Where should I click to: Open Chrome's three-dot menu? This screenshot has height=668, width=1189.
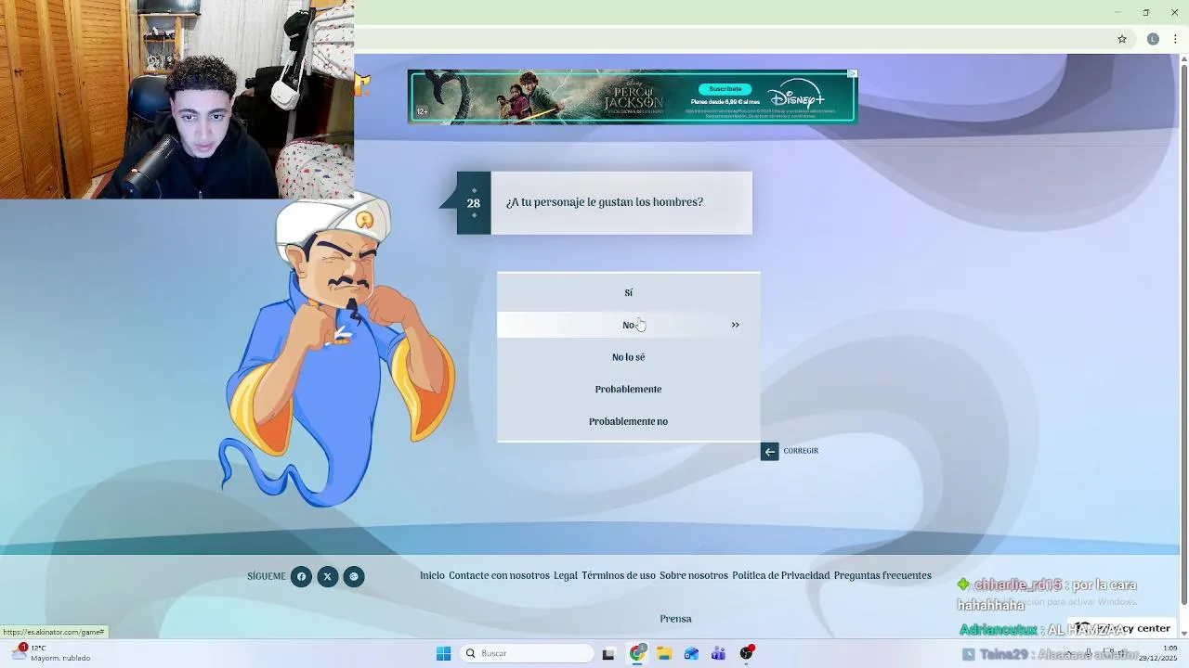(x=1175, y=39)
